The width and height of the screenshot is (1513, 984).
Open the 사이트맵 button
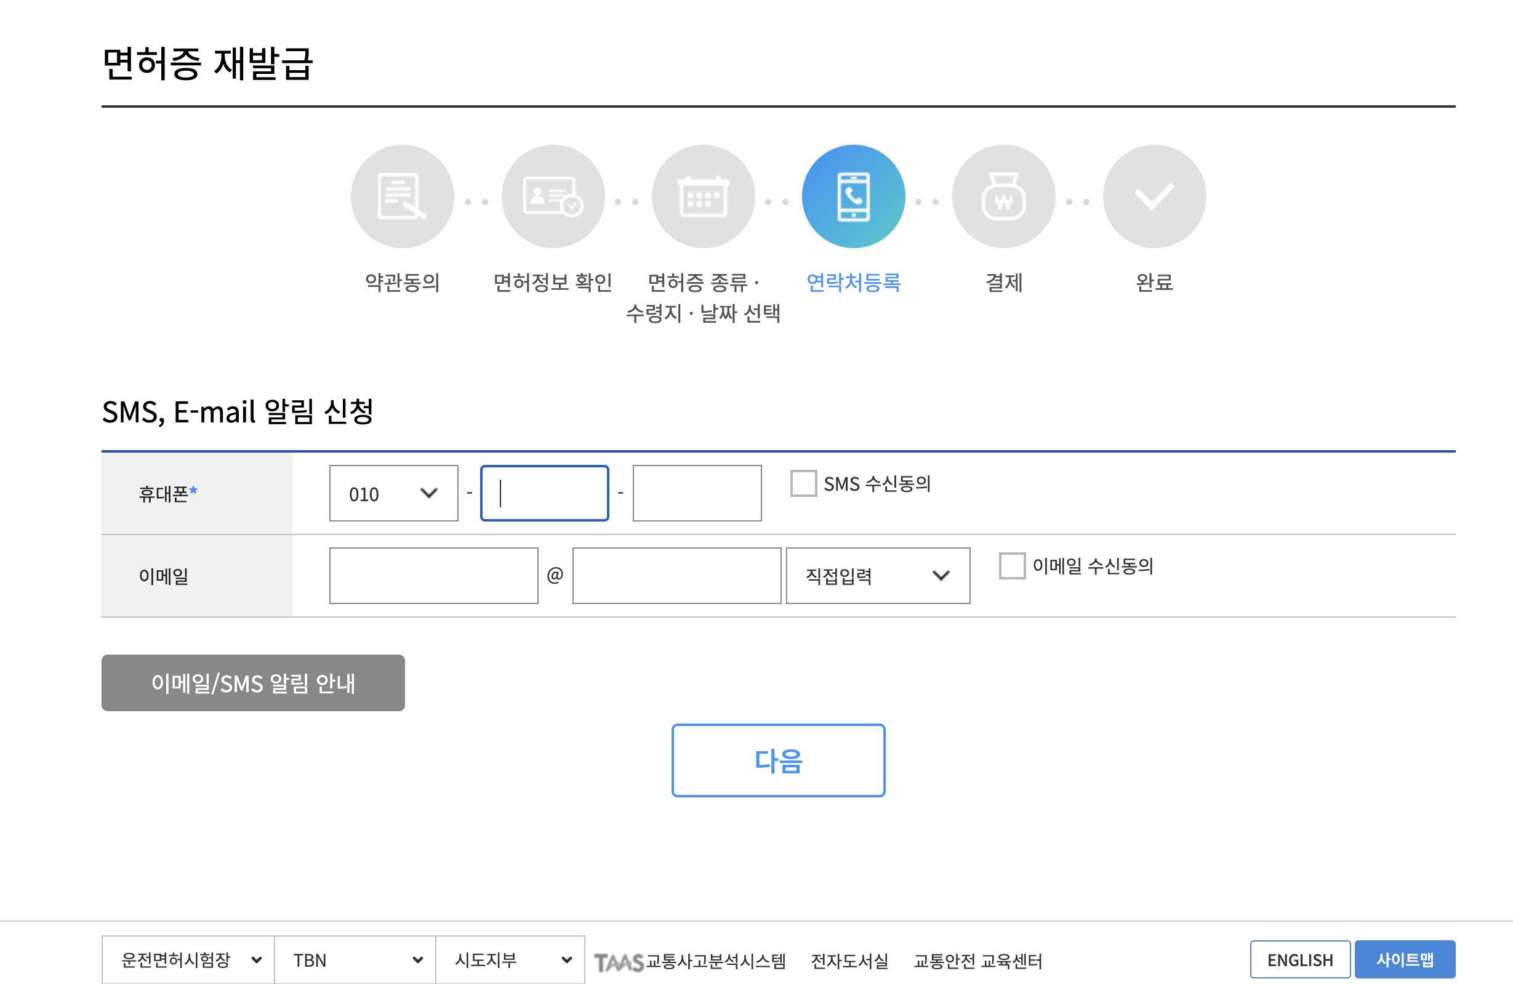click(x=1404, y=960)
